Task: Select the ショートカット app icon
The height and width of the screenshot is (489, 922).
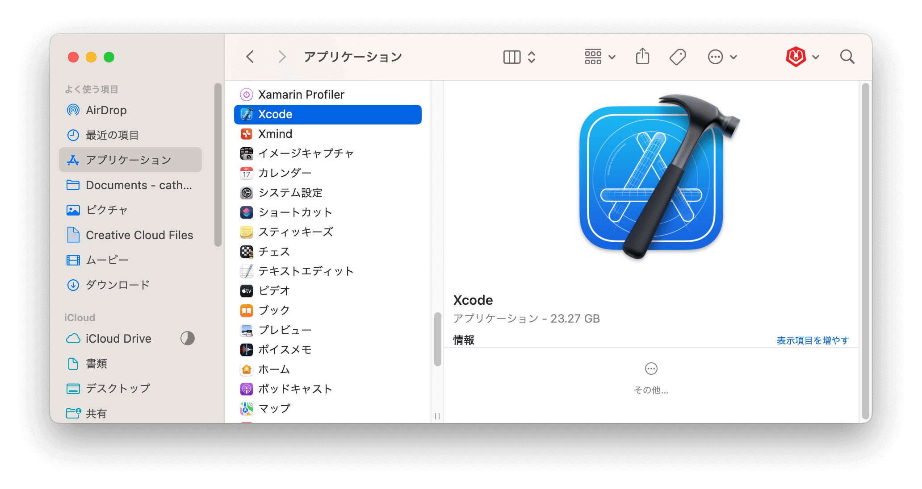Action: coord(246,212)
